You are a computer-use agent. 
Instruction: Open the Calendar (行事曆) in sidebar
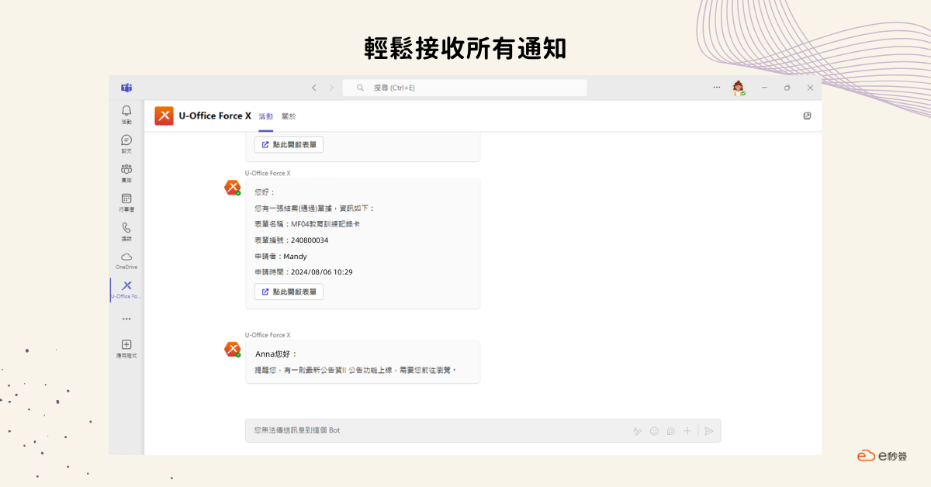[x=126, y=202]
